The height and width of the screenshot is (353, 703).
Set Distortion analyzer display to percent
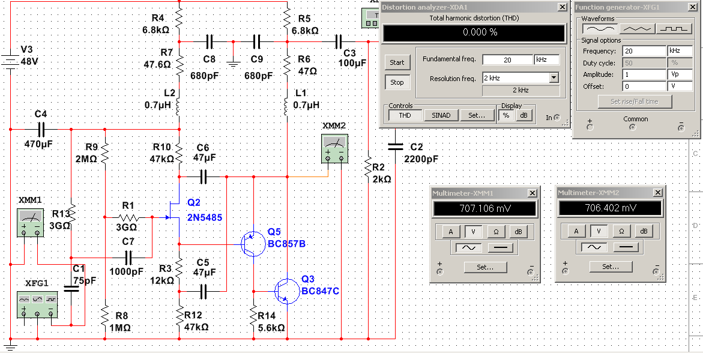(505, 115)
